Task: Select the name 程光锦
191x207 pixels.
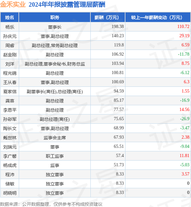Action: (10, 73)
